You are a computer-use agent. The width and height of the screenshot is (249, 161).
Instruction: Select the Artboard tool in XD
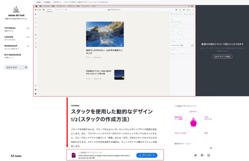pyautogui.click(x=36, y=43)
